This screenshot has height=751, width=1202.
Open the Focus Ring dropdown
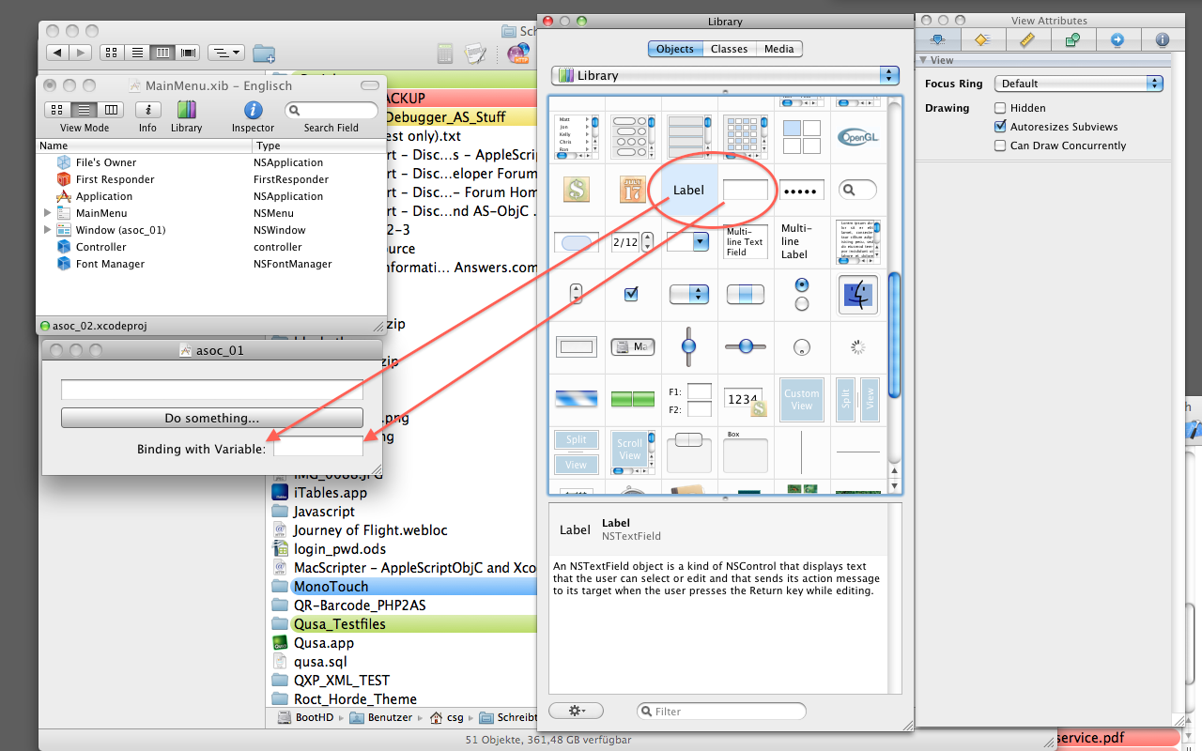pos(1079,84)
